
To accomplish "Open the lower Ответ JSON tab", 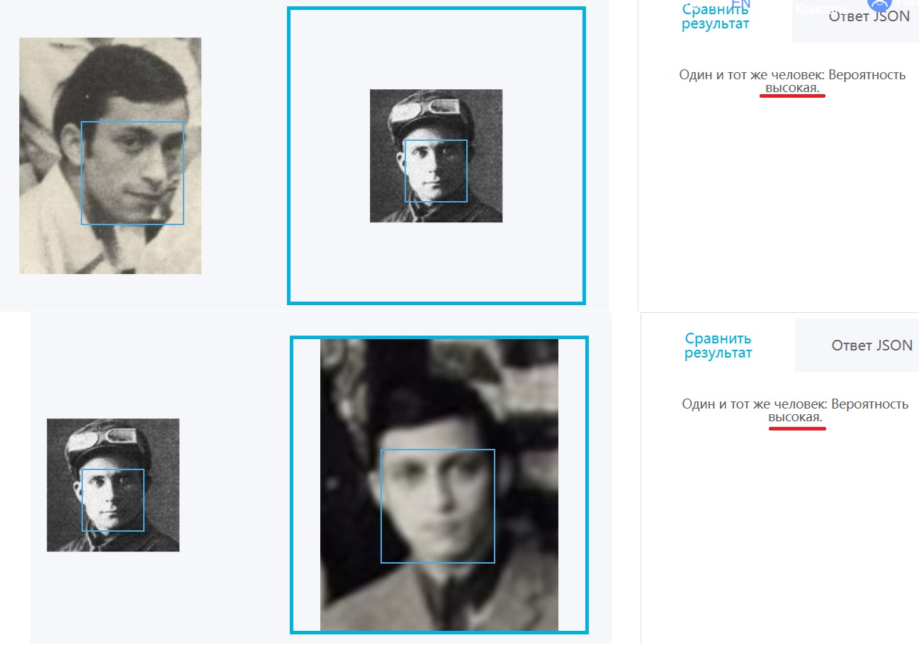I will point(872,346).
